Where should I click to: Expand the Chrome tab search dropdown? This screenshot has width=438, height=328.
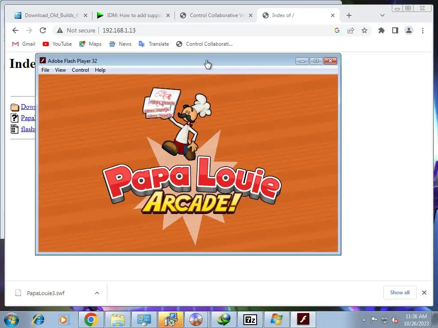(x=382, y=15)
